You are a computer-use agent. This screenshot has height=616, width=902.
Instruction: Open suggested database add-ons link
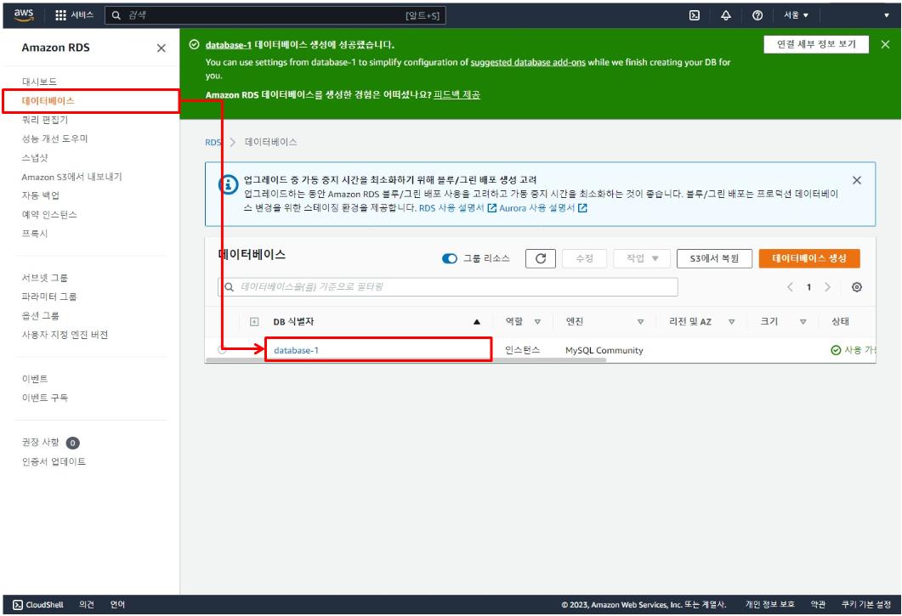(x=527, y=62)
